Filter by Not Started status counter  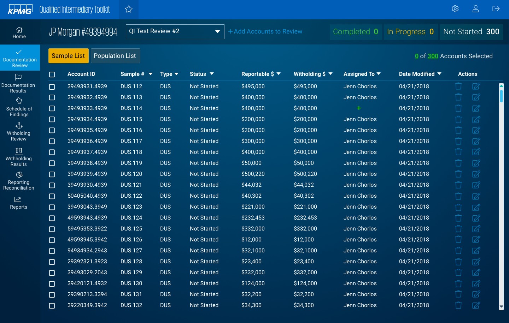[x=471, y=32]
